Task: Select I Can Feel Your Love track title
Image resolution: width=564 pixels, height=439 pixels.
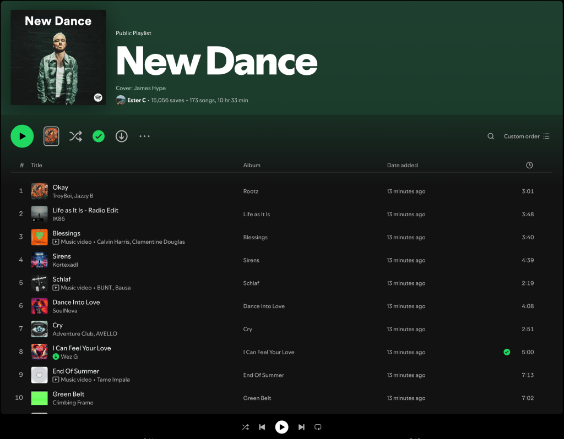Action: coord(82,348)
